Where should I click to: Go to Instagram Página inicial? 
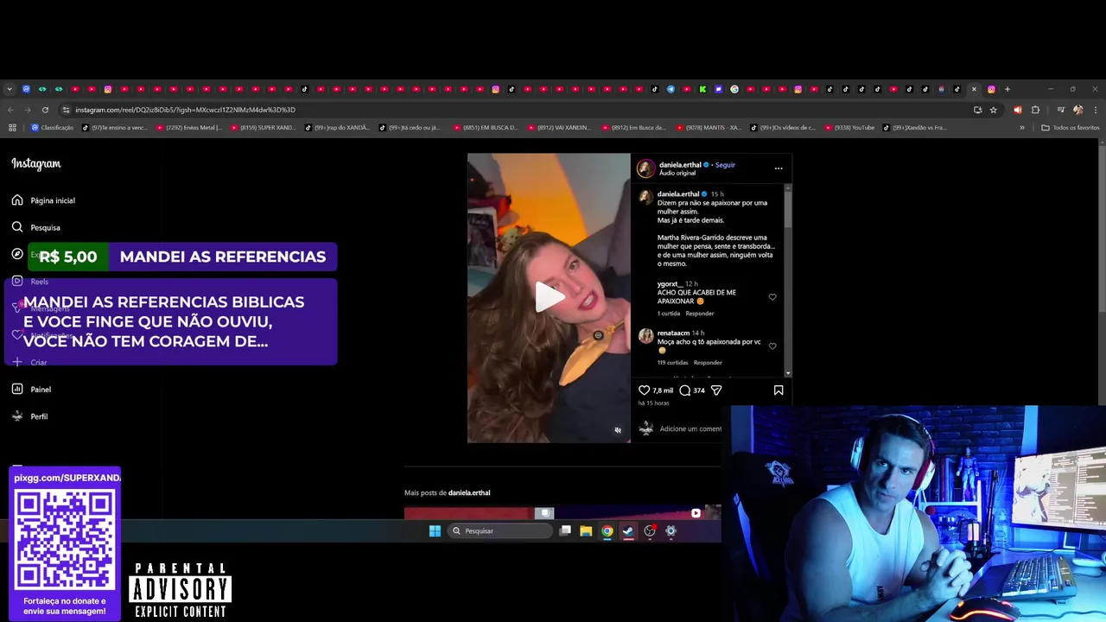point(43,200)
